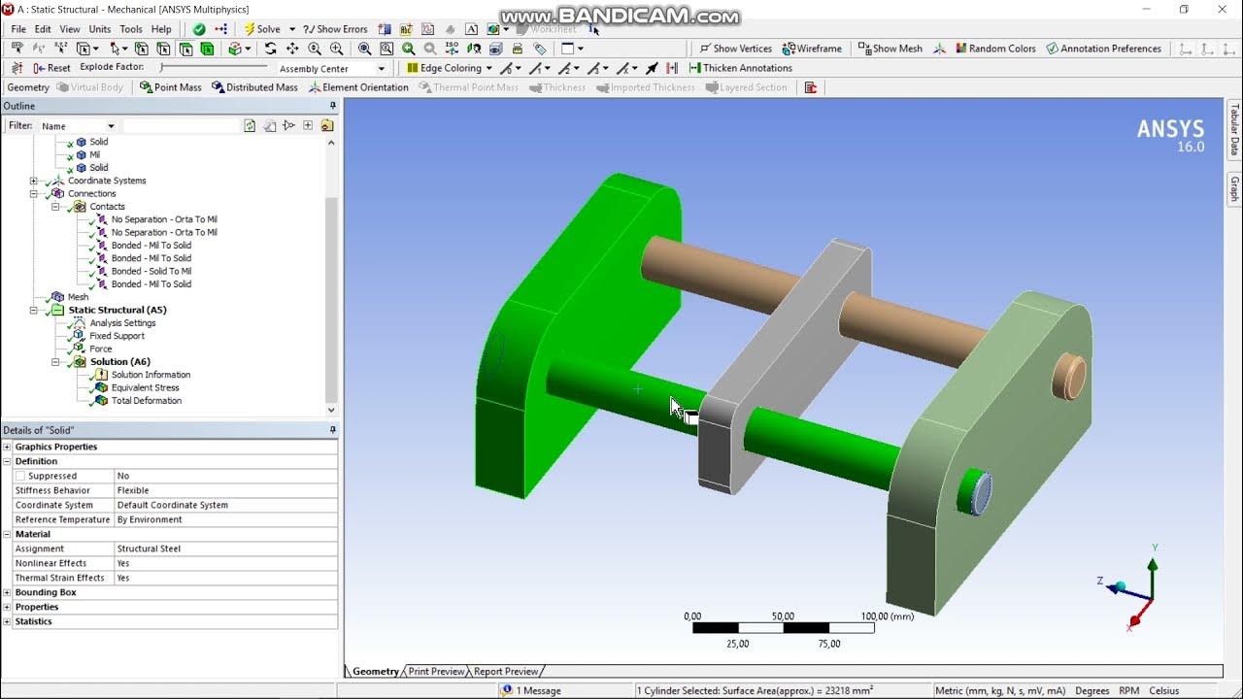The width and height of the screenshot is (1243, 699).
Task: Click the Solve button
Action: (x=261, y=29)
